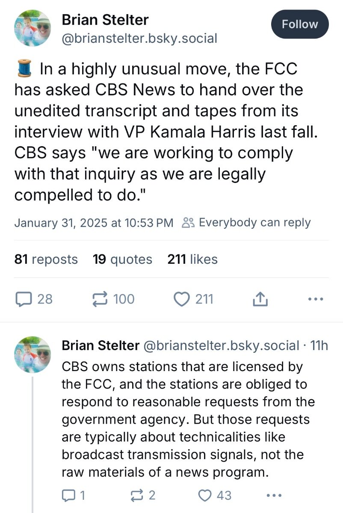The width and height of the screenshot is (343, 513).
Task: Click the Follow button
Action: [300, 24]
